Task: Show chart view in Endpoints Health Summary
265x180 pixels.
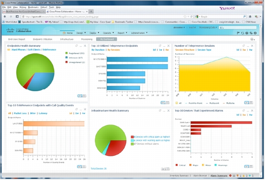Action: pyautogui.click(x=80, y=96)
